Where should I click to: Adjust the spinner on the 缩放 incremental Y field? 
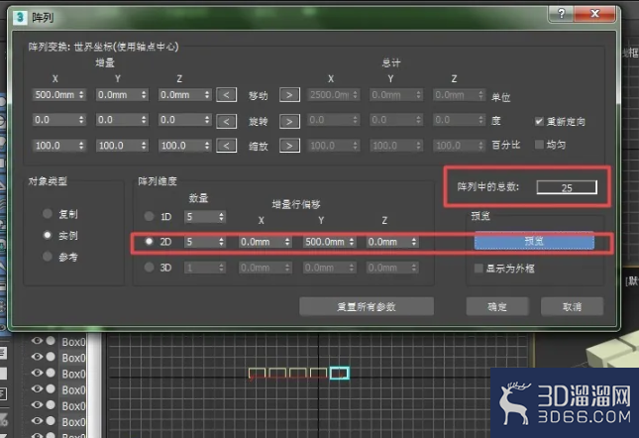pos(144,146)
